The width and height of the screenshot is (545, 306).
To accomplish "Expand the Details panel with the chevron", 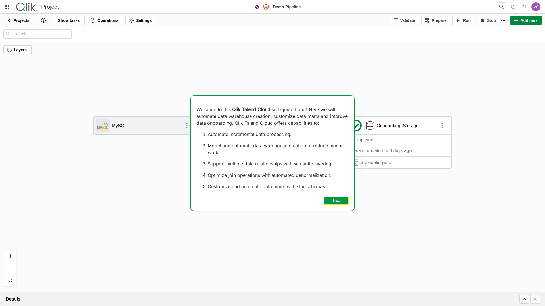I will coord(524,299).
